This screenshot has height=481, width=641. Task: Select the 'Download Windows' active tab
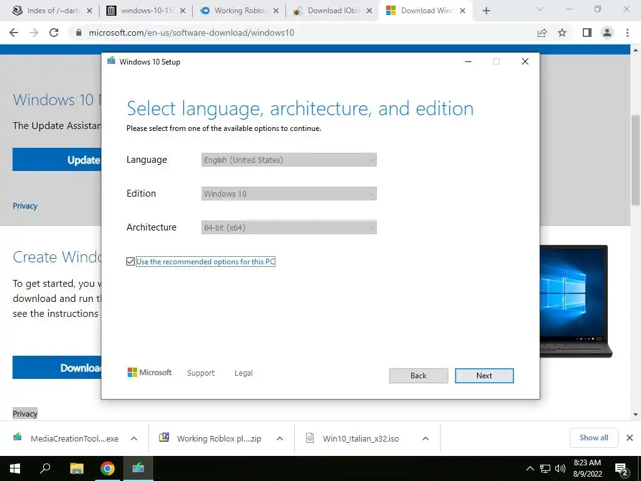click(x=426, y=11)
